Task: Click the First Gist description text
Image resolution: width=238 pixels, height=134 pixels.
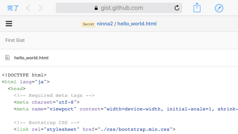Action: coord(15,40)
